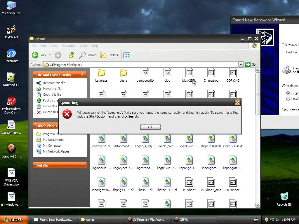299x224 pixels.
Task: Click the Up folder toolbar icon
Action: tap(72, 55)
